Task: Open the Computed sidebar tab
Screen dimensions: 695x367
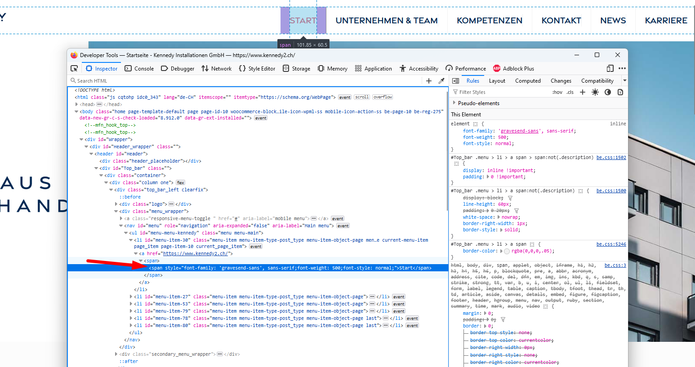Action: 528,81
